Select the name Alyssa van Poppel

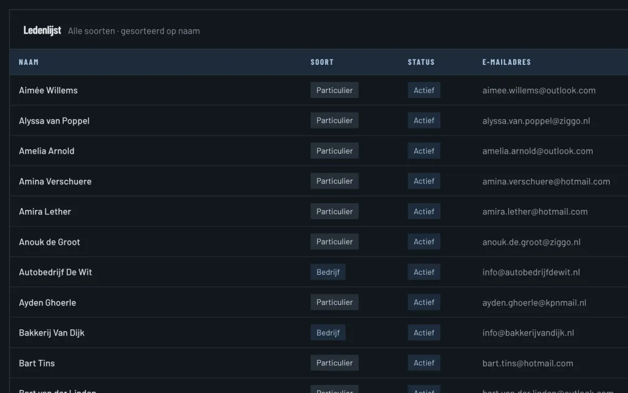click(54, 121)
